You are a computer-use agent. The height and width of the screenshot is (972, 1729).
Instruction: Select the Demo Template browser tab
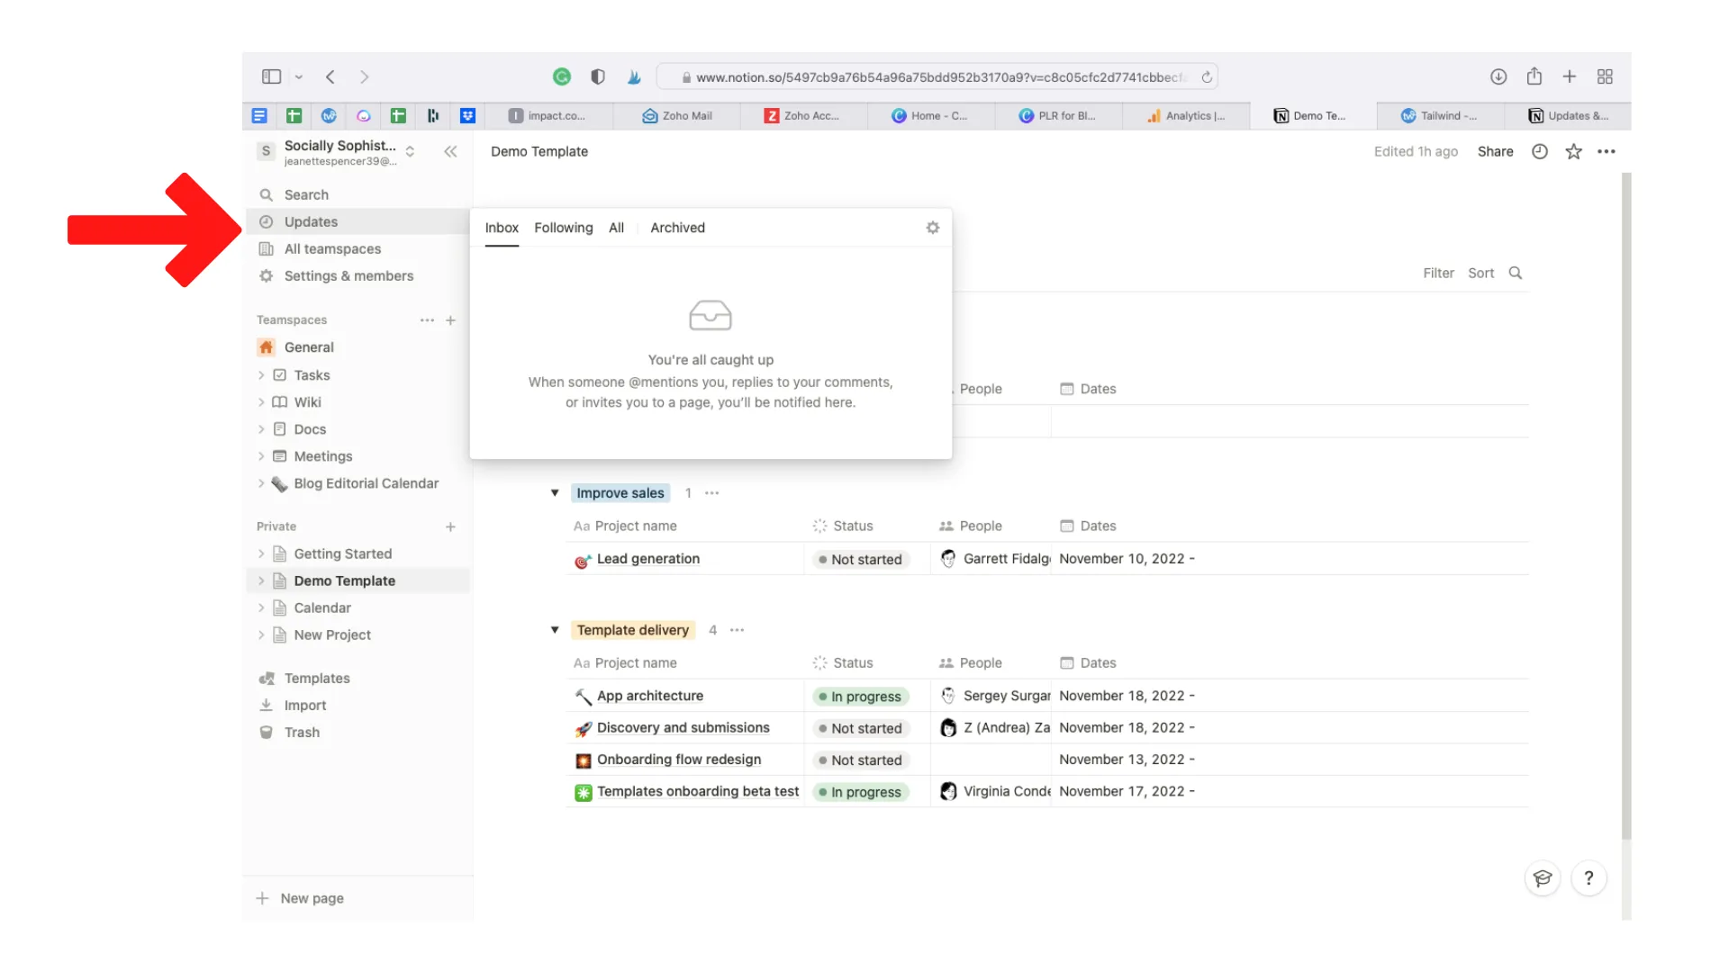coord(1312,115)
